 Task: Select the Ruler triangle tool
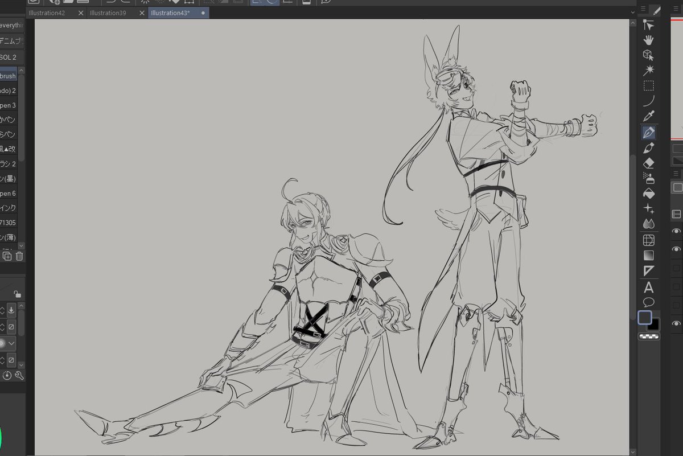(648, 271)
